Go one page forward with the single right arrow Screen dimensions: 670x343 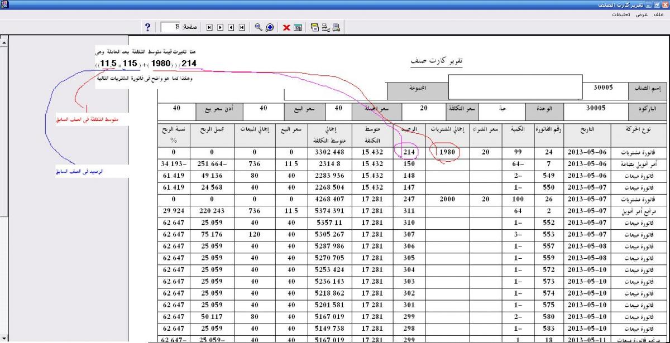click(221, 27)
